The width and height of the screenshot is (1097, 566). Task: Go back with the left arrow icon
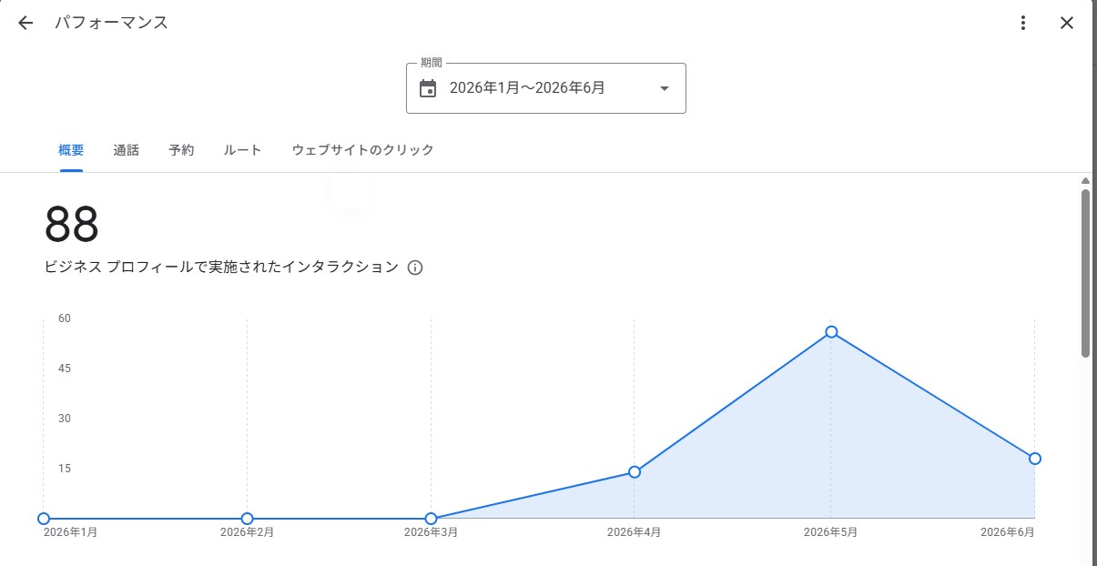[x=25, y=24]
